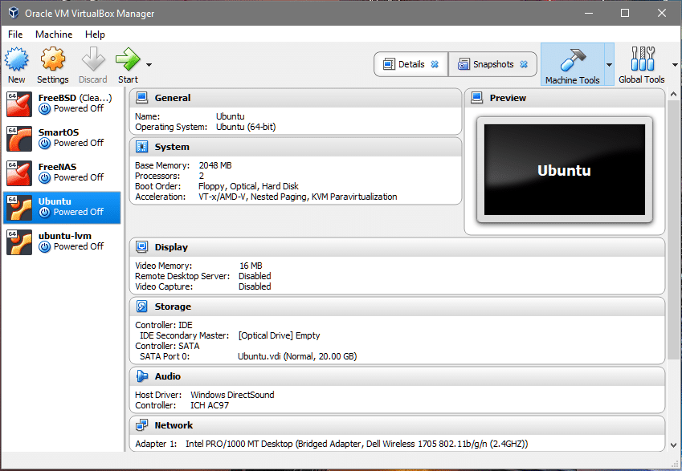Close the Details pane with its X
This screenshot has width=682, height=471.
click(435, 64)
